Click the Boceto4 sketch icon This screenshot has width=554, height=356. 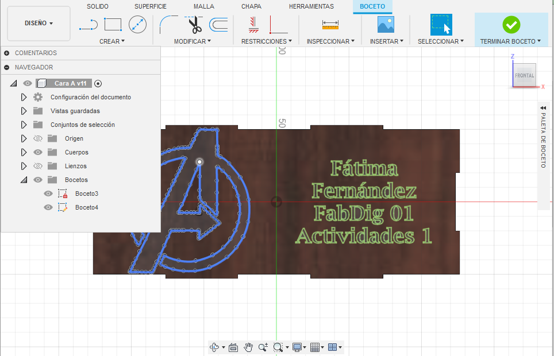[63, 207]
